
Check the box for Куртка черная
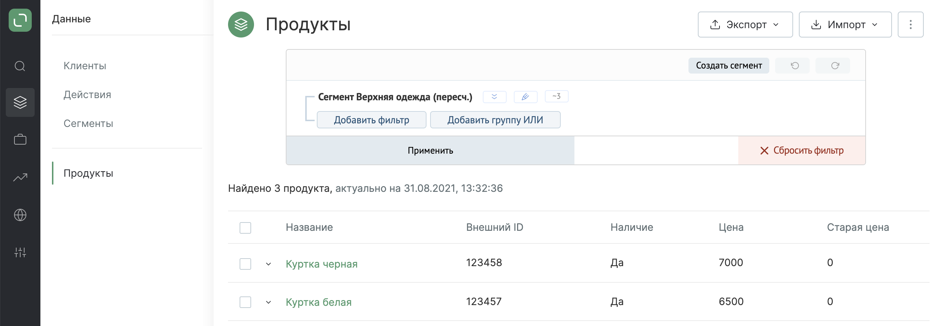coord(245,264)
